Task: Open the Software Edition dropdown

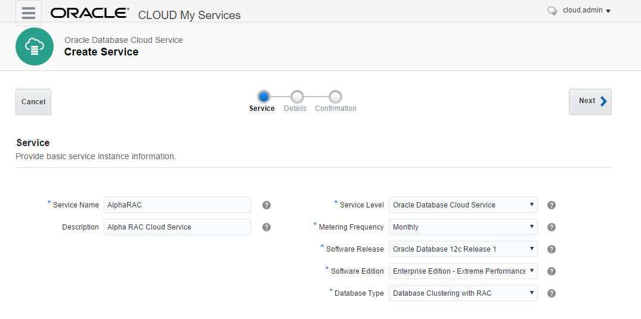Action: 463,271
